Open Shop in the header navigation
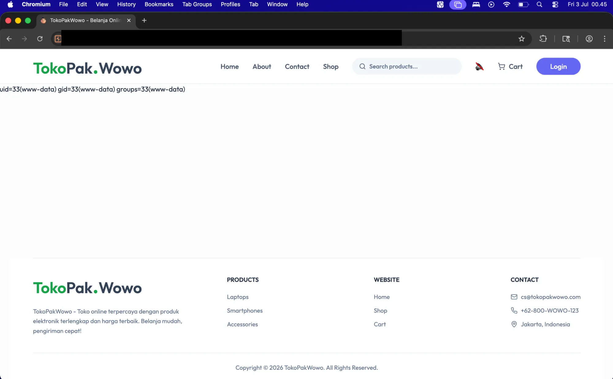The height and width of the screenshot is (379, 613). point(331,66)
